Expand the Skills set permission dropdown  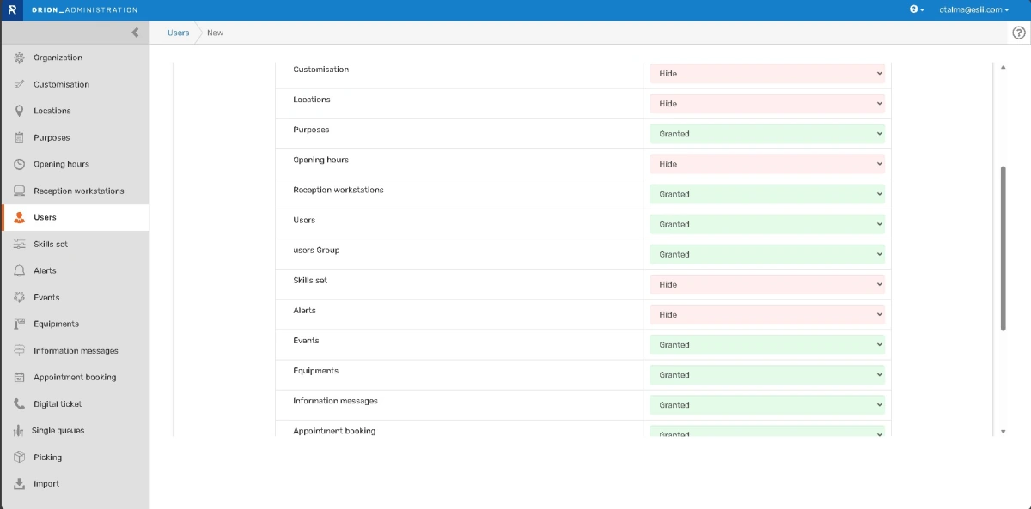(x=766, y=284)
